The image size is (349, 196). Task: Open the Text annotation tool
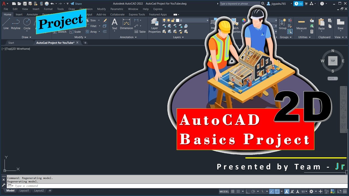pyautogui.click(x=115, y=24)
